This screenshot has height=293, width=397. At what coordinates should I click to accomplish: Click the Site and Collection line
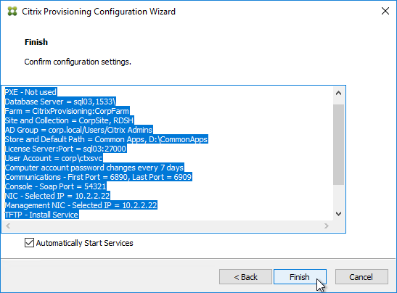[x=69, y=120]
